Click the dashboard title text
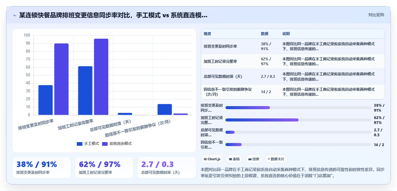397x191 pixels. pyautogui.click(x=113, y=15)
